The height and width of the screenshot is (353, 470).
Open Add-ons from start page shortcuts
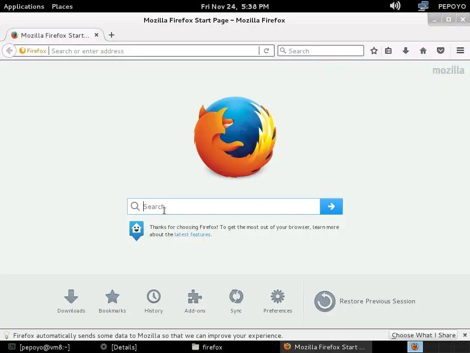click(195, 302)
